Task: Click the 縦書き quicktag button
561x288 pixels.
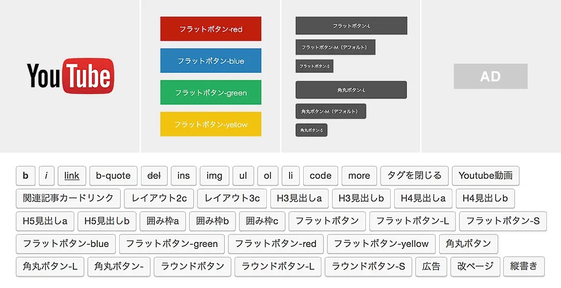Action: [x=524, y=266]
